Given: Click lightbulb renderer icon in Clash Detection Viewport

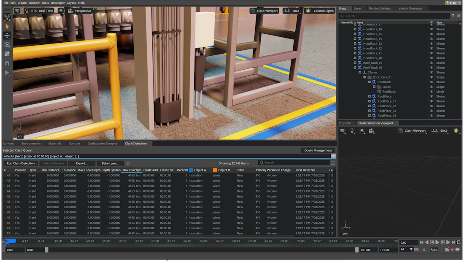Looking at the screenshot, I should pos(352,130).
